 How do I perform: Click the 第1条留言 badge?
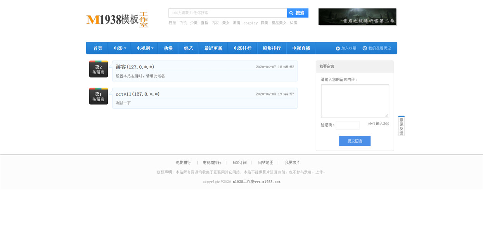[x=99, y=96]
